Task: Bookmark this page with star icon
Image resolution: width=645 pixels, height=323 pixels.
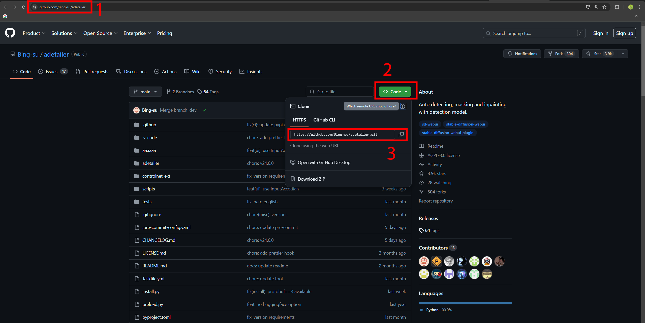Action: tap(604, 7)
